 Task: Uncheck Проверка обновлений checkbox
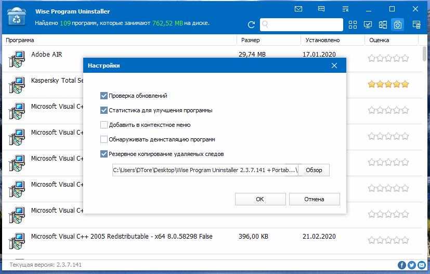[x=103, y=96]
